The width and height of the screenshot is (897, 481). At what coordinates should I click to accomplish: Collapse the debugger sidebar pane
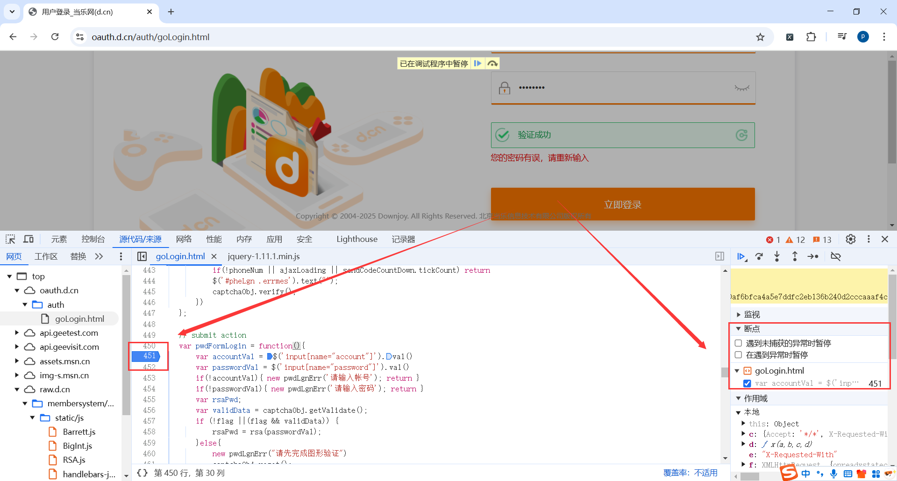point(719,256)
